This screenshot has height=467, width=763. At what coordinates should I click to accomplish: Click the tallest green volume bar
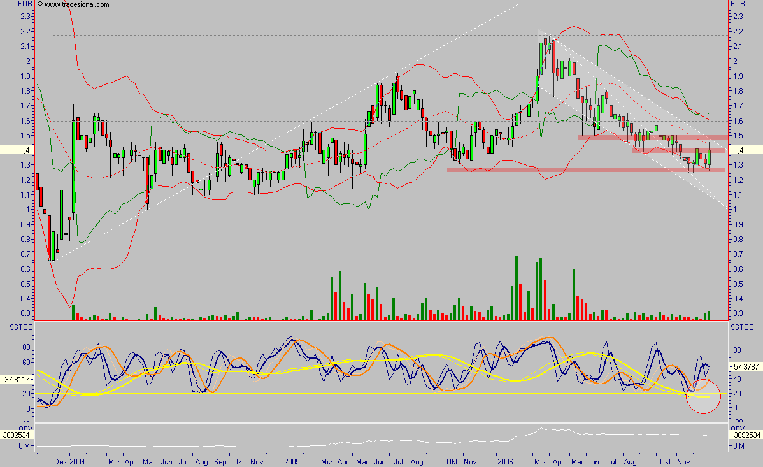(x=516, y=288)
